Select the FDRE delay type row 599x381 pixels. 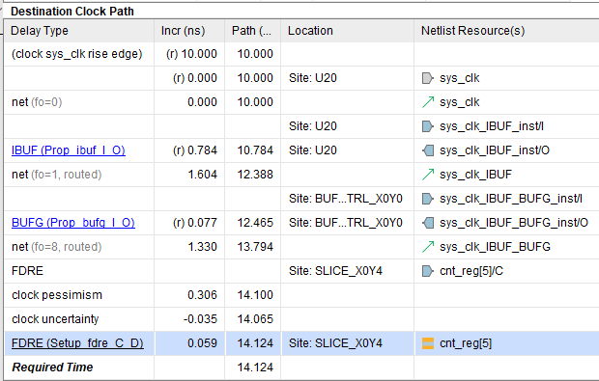[301, 271]
